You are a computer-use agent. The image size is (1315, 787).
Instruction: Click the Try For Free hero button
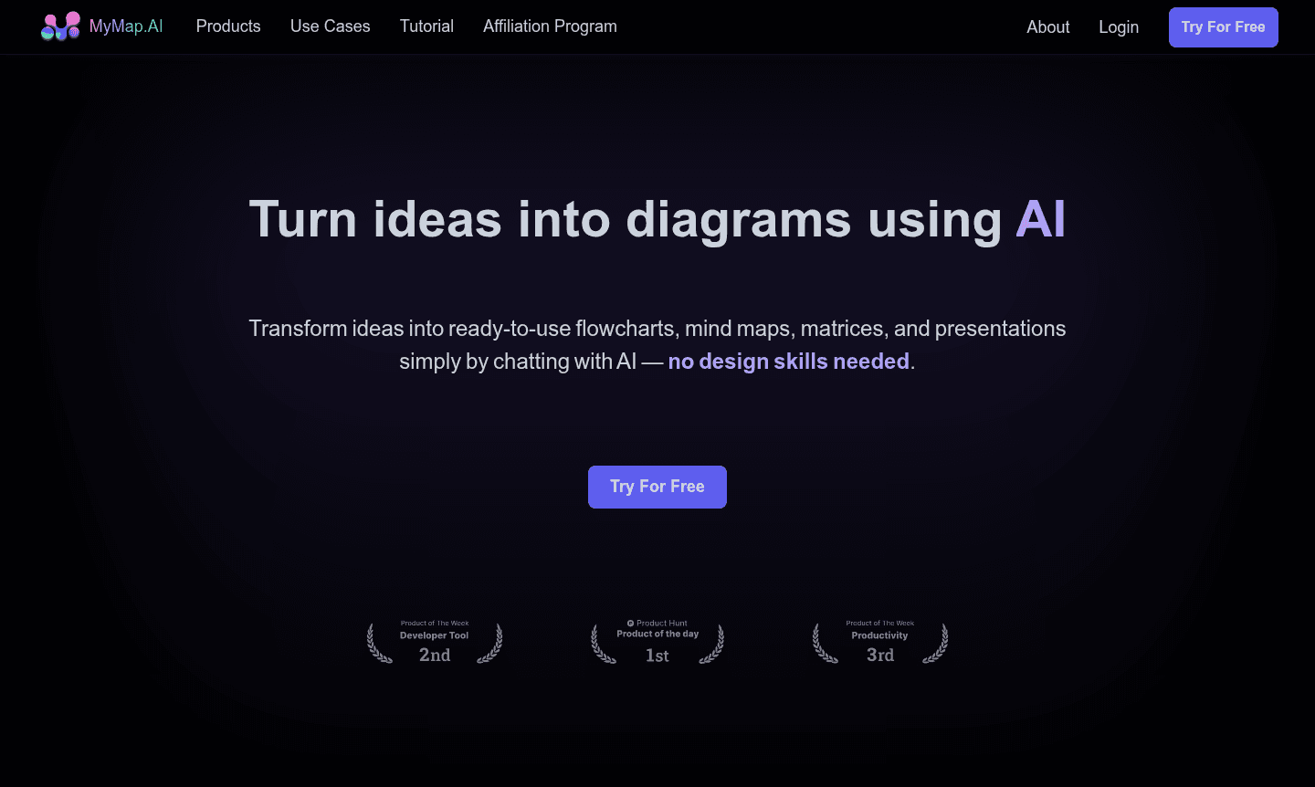pos(657,487)
